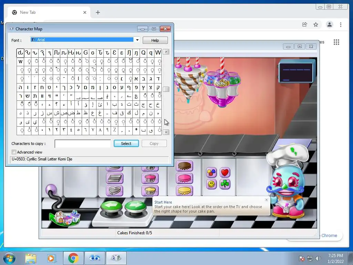Add the green clover decoration
Viewport: 353px width, 265px height.
pos(225,184)
